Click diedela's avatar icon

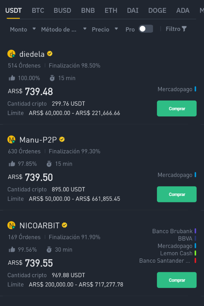click(x=11, y=54)
